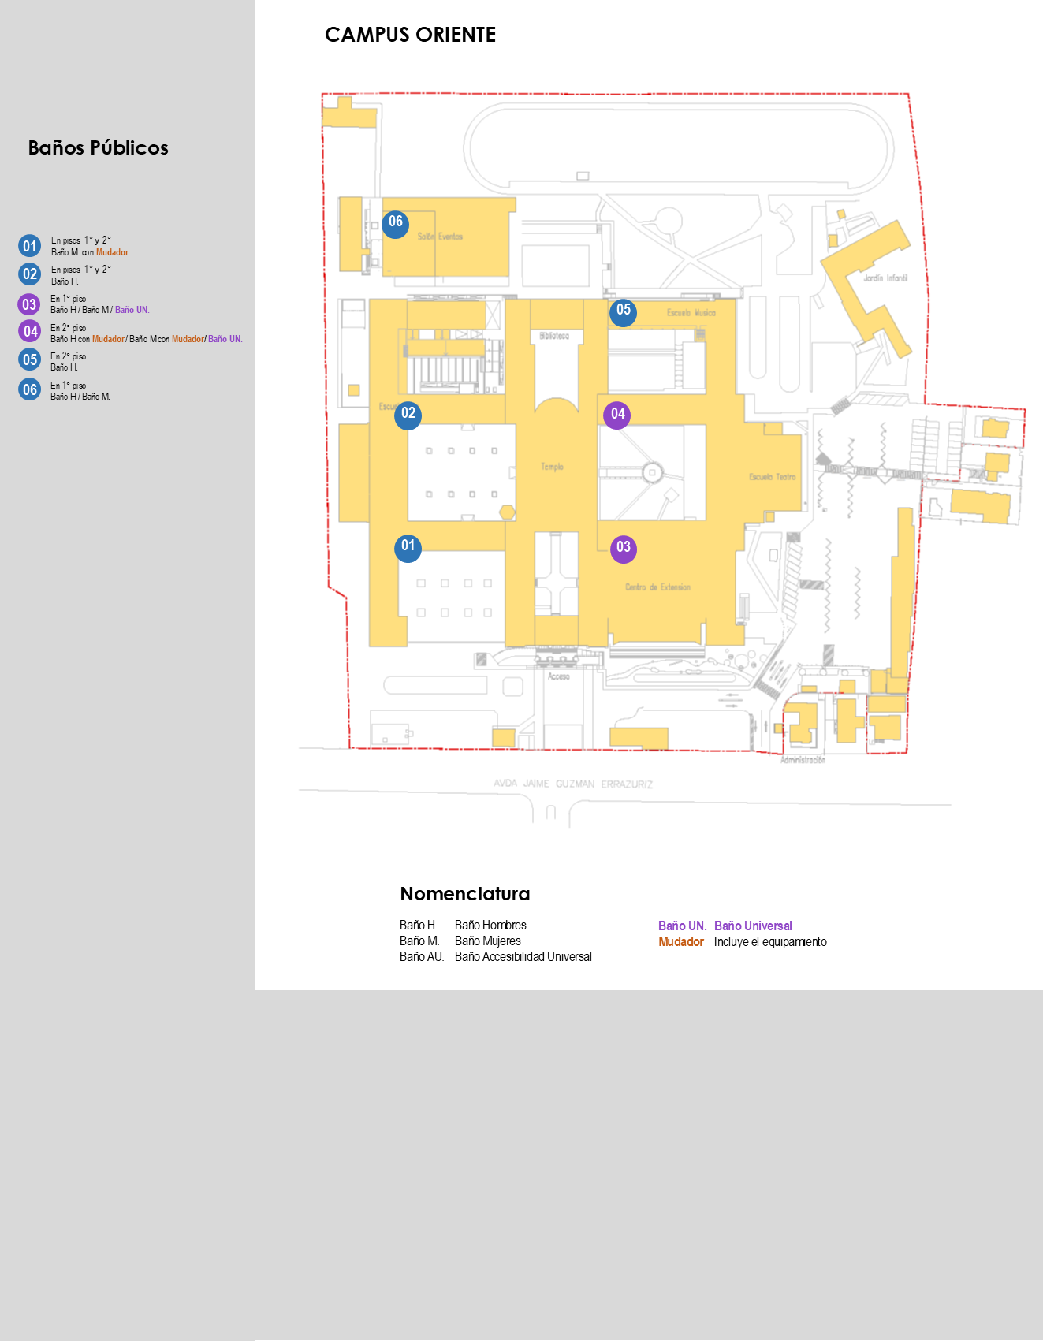The height and width of the screenshot is (1341, 1043).
Task: Select purple map marker 03 above Centro de Extensión
Action: [623, 549]
